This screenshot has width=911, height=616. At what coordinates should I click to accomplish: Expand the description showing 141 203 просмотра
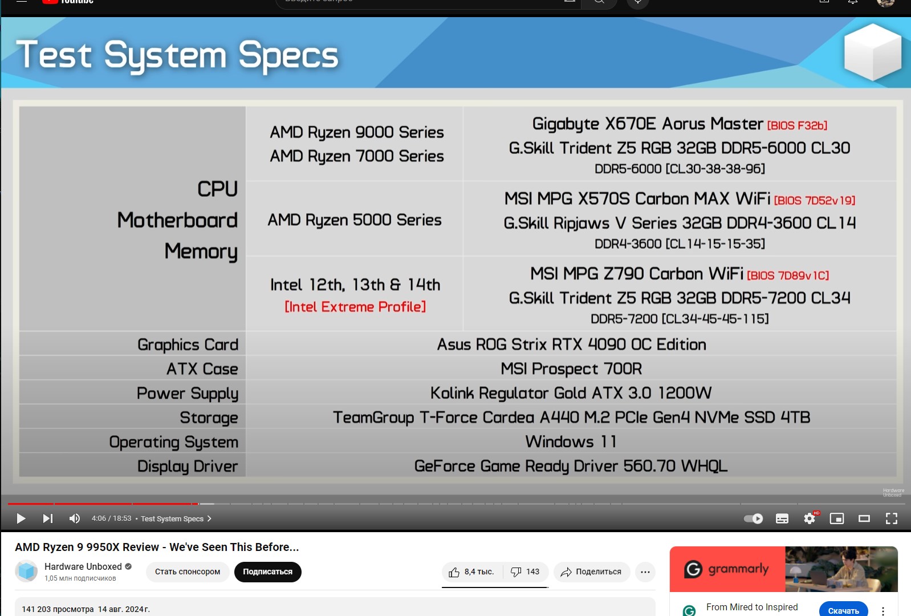click(x=335, y=607)
